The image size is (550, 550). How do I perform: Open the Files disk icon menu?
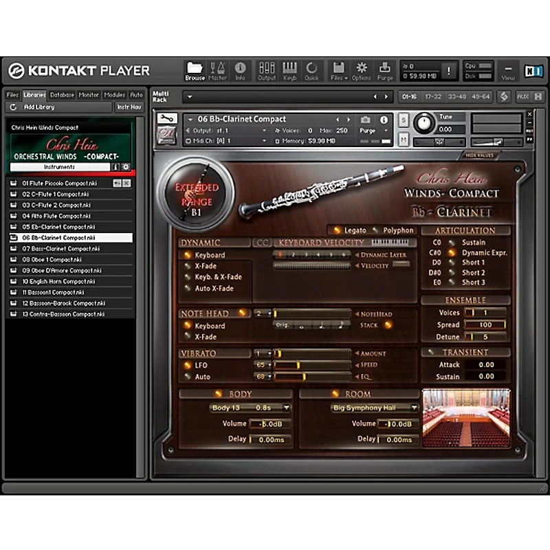339,71
